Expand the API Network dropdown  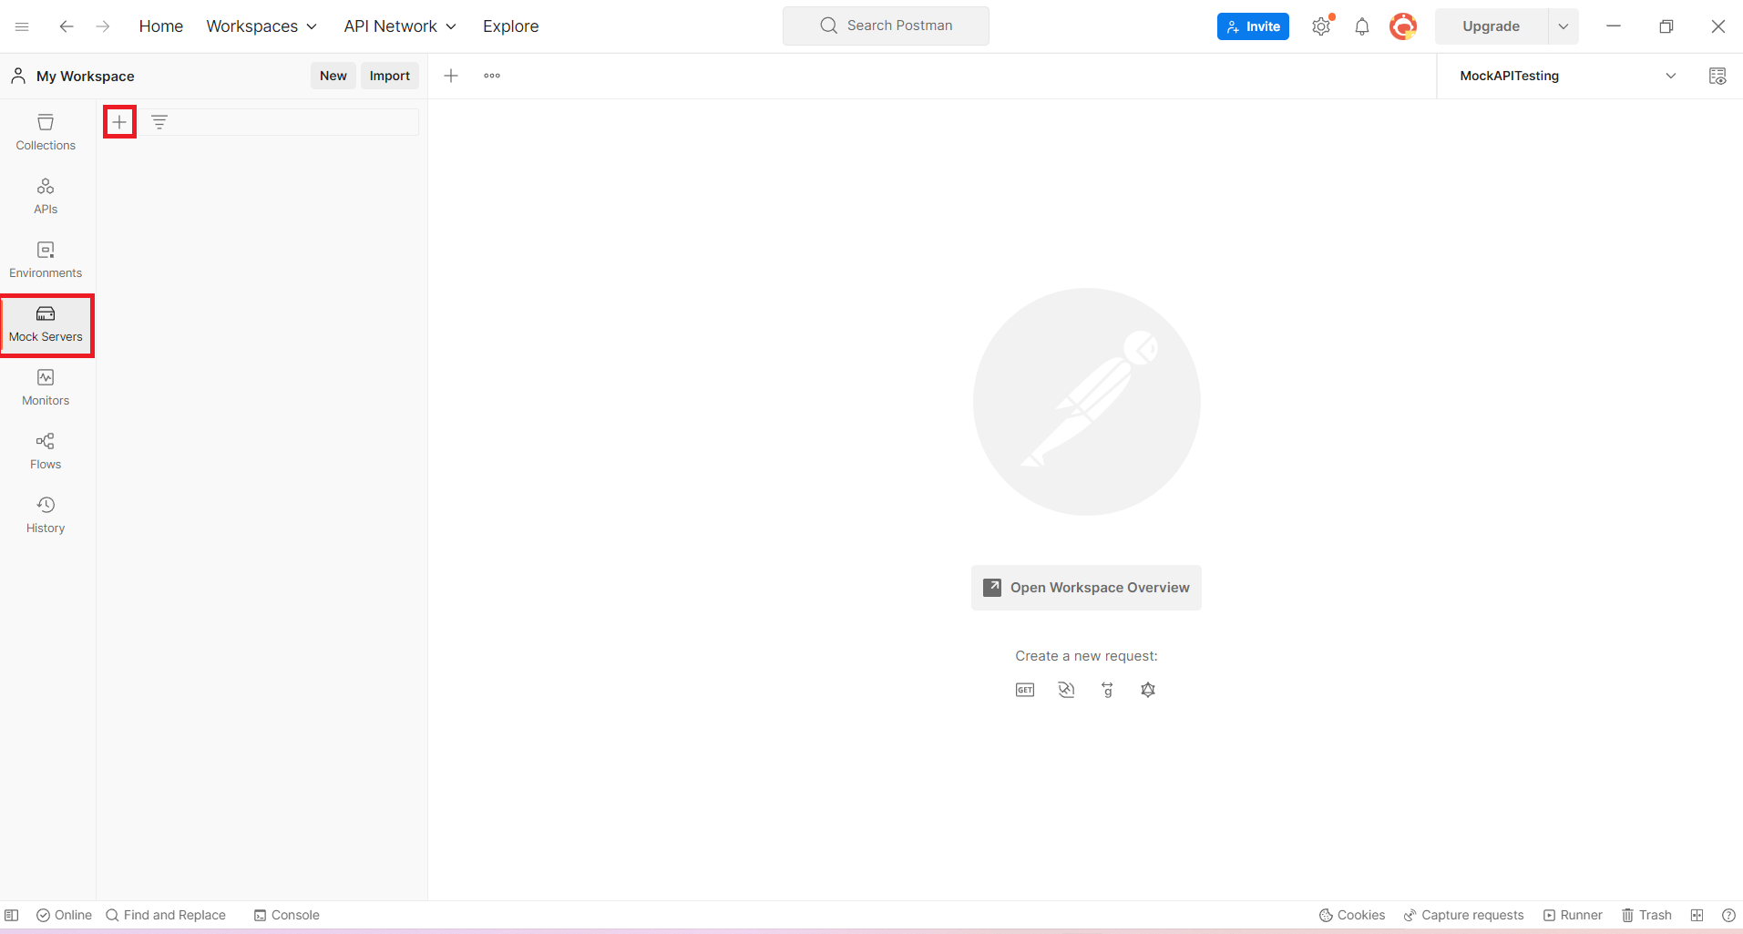[x=400, y=26]
